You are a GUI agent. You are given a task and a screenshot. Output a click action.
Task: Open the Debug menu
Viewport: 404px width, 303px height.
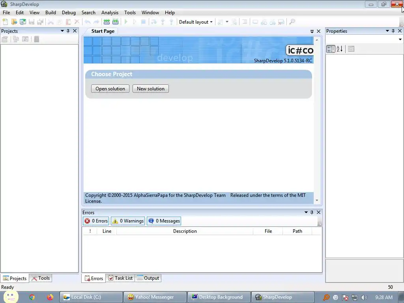[69, 12]
